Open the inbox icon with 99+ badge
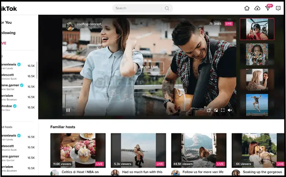The image size is (286, 177). tap(268, 8)
